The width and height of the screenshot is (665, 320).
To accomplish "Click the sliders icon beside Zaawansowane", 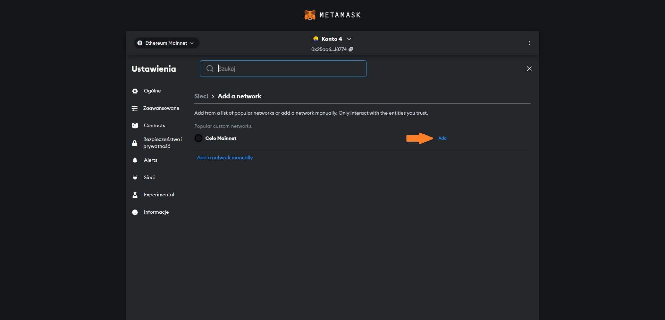I will [x=135, y=108].
